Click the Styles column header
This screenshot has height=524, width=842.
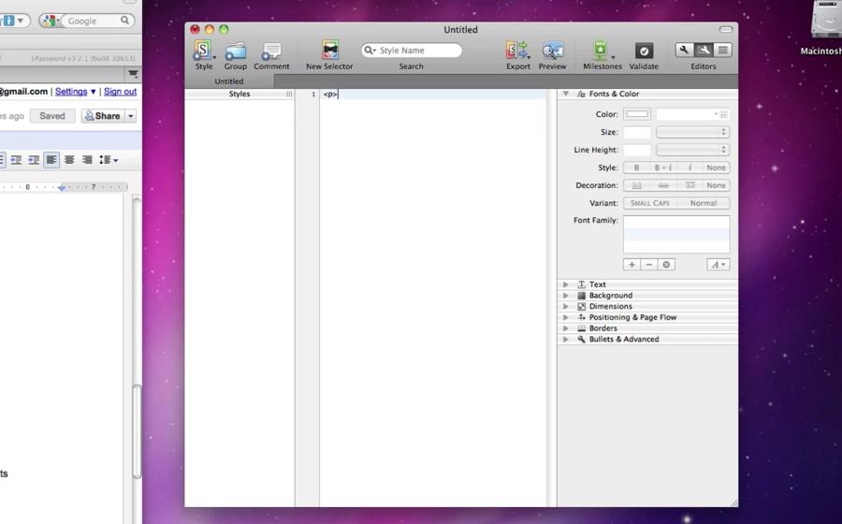[240, 94]
